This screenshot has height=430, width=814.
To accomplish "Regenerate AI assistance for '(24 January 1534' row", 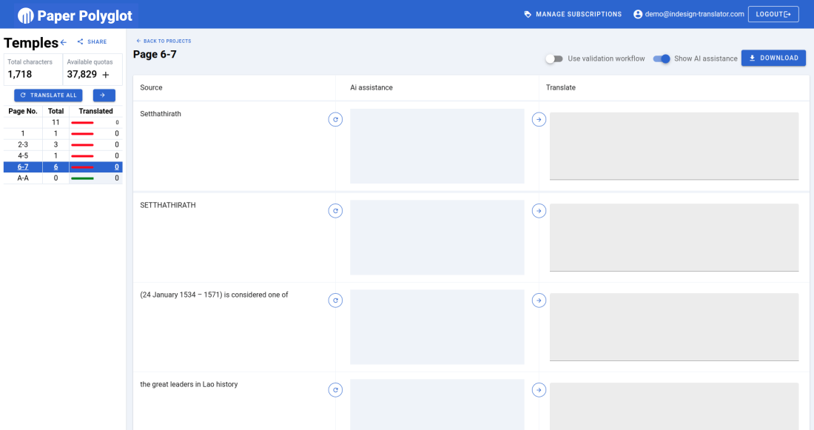I will (335, 300).
